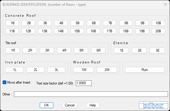This screenshot has width=170, height=111.
Task: Open the Help button
Action: point(93,105)
